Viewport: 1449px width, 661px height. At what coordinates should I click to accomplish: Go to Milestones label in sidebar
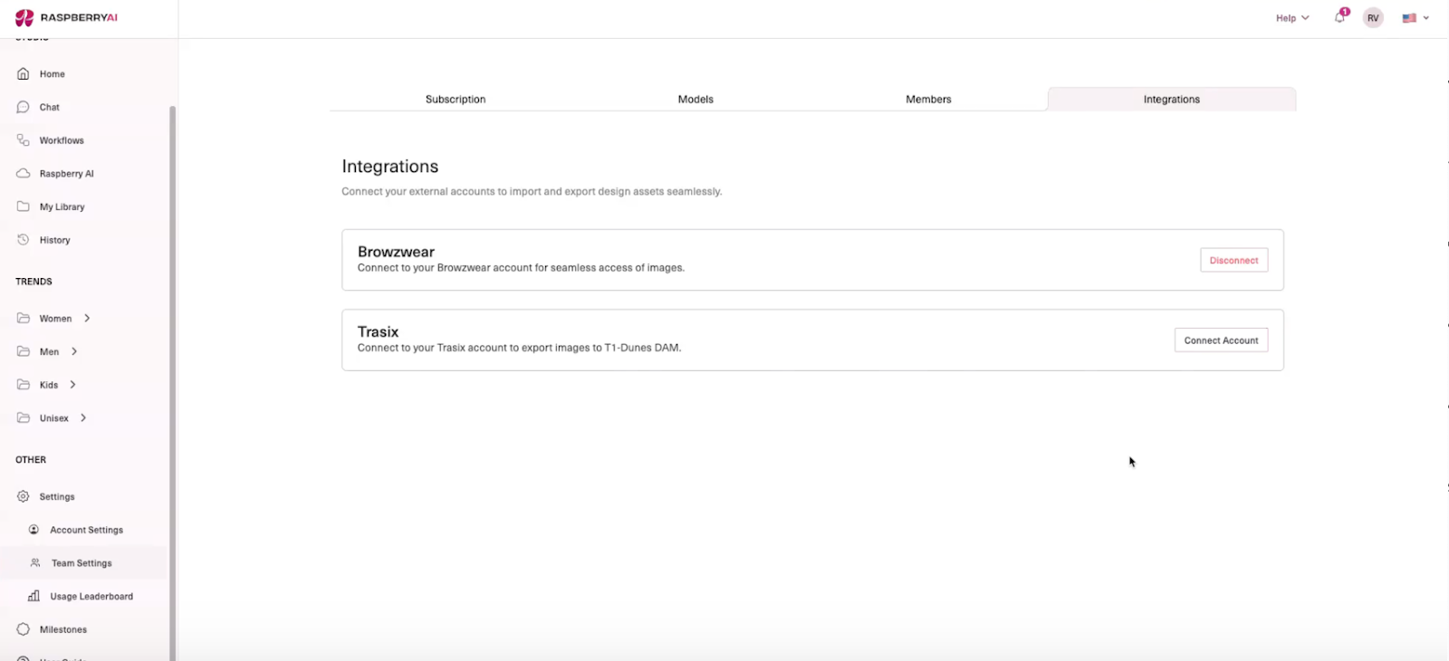[63, 629]
